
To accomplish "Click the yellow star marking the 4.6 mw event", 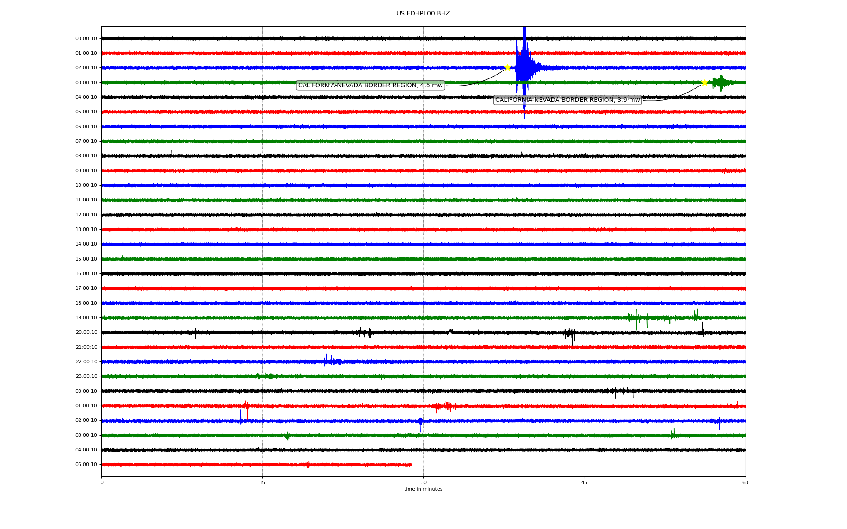I will (x=507, y=67).
